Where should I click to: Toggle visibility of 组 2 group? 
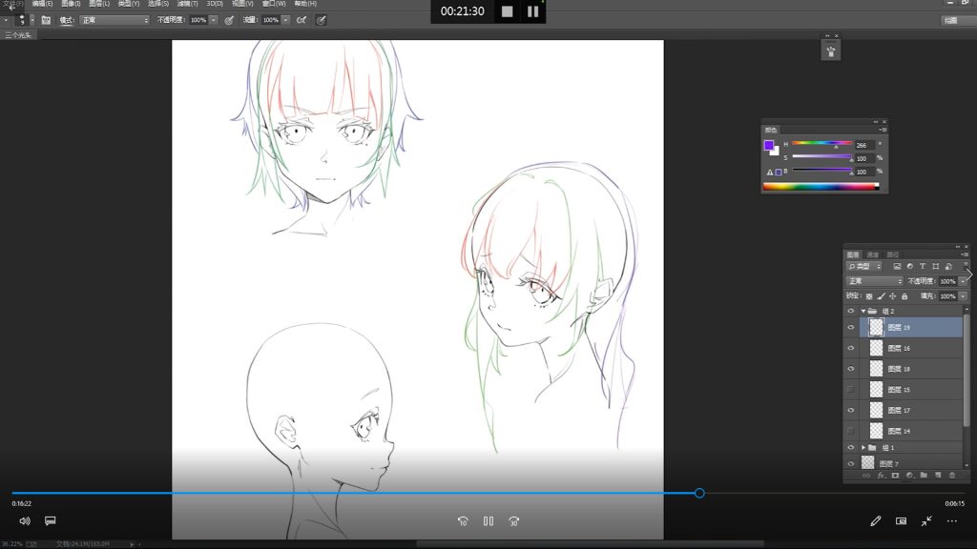coord(850,311)
